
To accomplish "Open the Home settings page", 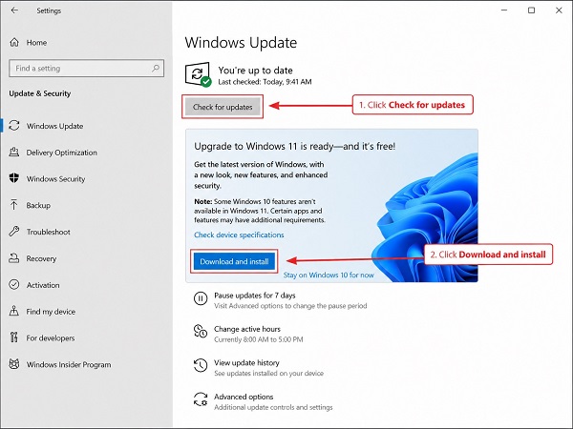I will (x=36, y=43).
